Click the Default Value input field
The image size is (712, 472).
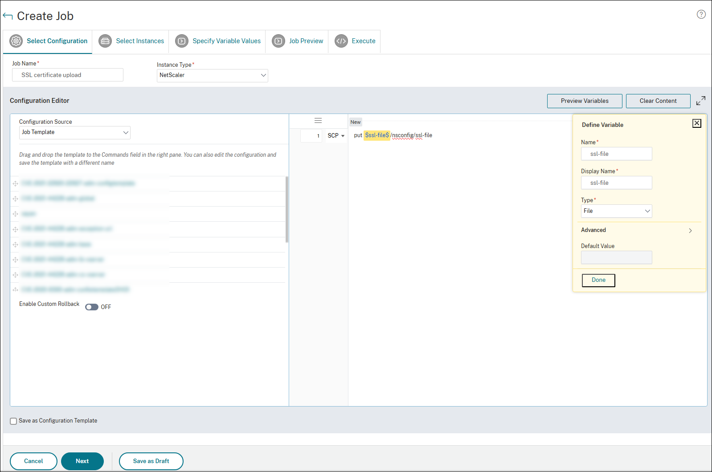[617, 257]
